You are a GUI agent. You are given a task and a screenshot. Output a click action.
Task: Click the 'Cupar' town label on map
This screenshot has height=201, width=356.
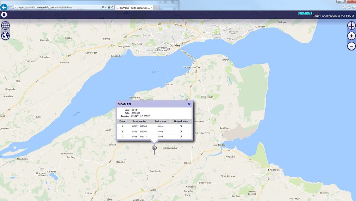pos(153,190)
